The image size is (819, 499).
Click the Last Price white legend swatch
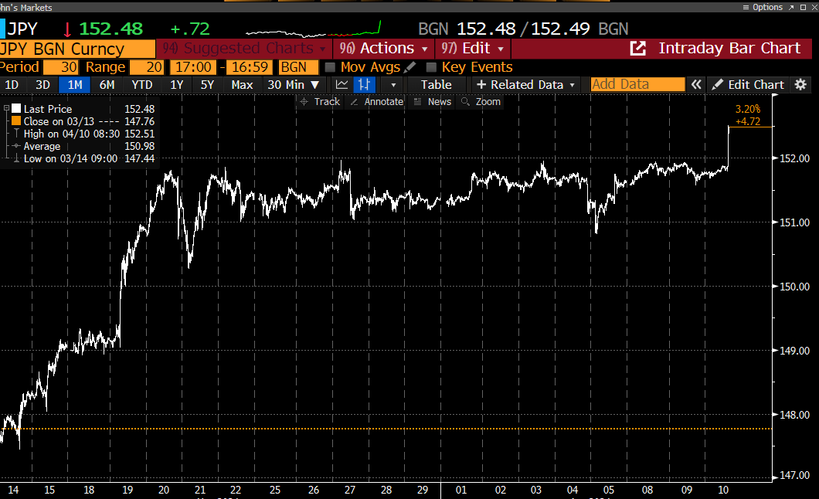point(16,109)
